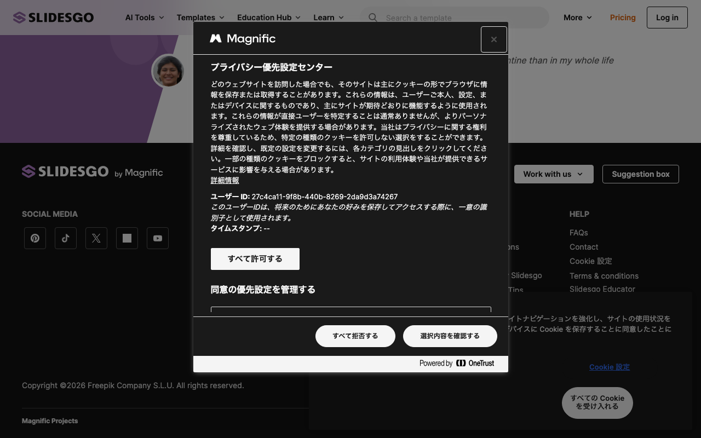Open the footer Cookie 設定 help link
Screen dimensions: 701x438
click(x=591, y=261)
